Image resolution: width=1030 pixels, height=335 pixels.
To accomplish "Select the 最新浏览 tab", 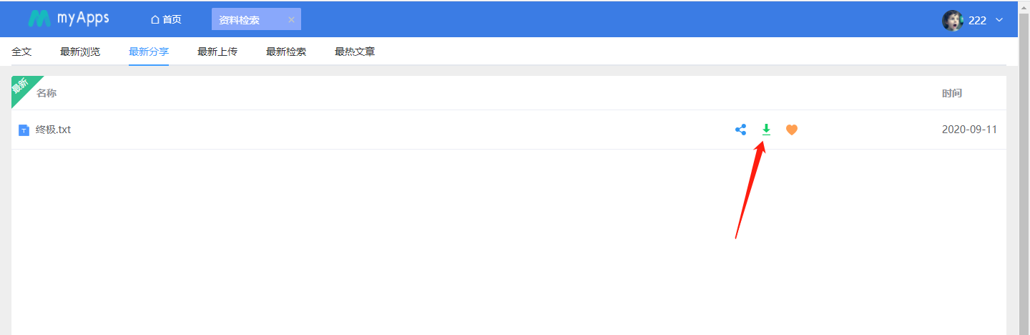I will (x=80, y=52).
